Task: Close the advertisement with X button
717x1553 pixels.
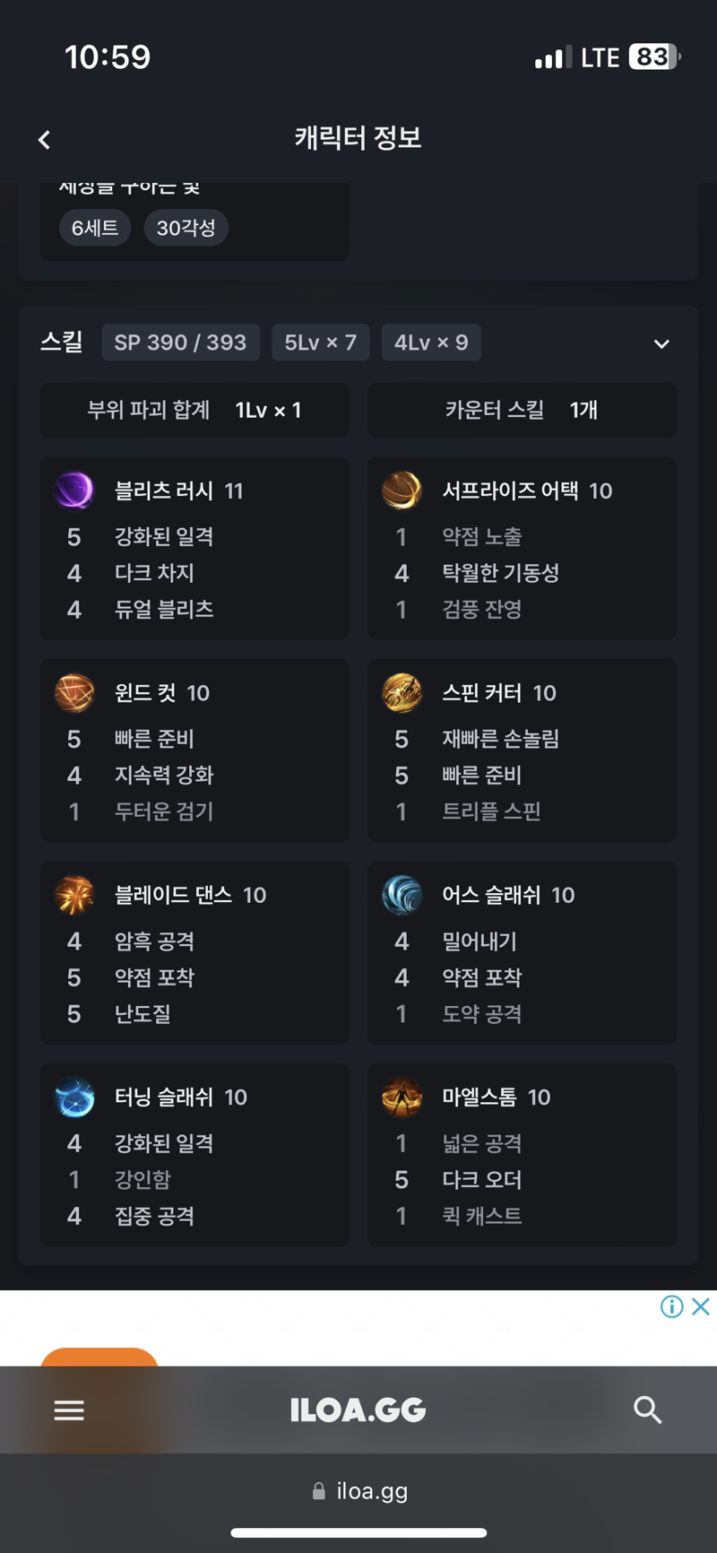Action: pos(701,1306)
